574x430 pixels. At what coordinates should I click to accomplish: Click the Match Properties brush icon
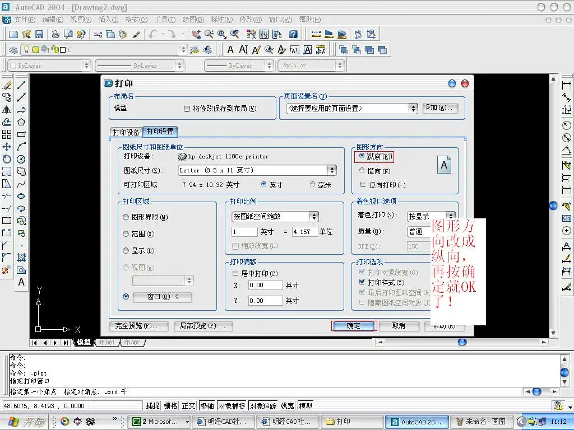pos(136,34)
